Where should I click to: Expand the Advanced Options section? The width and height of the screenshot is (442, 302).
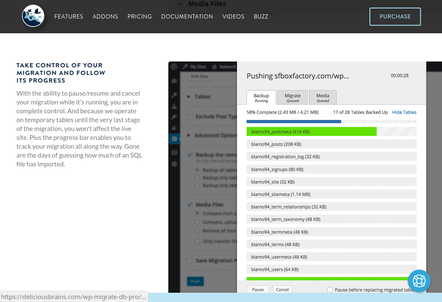[212, 135]
